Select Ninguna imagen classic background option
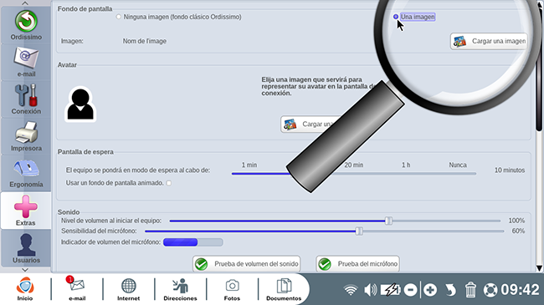The image size is (544, 305). (119, 17)
